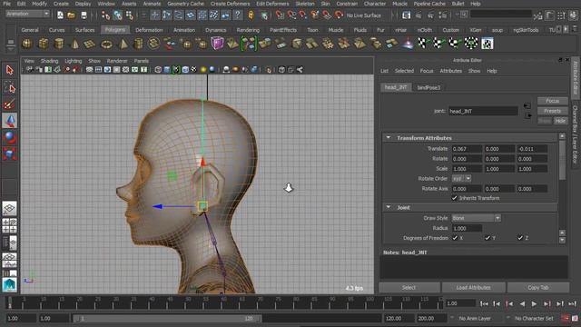Image resolution: width=581 pixels, height=327 pixels.
Task: Click the question mark snap icon
Action: 238,15
